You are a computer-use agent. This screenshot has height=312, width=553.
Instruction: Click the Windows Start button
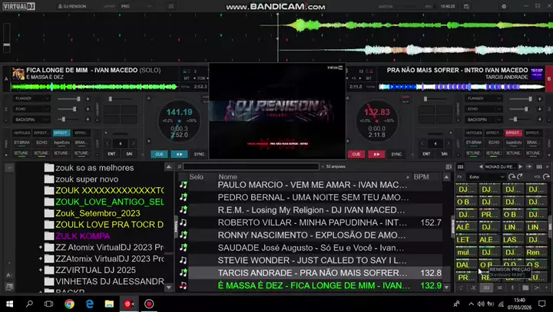[8, 304]
